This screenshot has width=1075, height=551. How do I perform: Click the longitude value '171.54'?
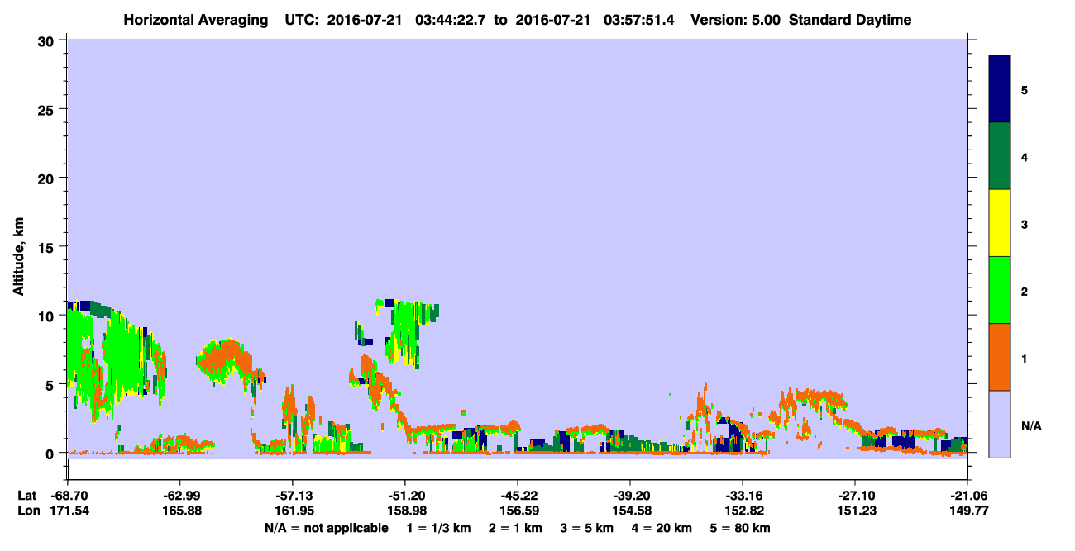tap(68, 511)
